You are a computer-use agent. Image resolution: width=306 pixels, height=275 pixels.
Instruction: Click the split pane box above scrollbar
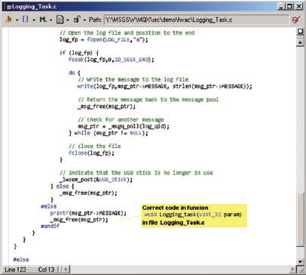(x=300, y=32)
